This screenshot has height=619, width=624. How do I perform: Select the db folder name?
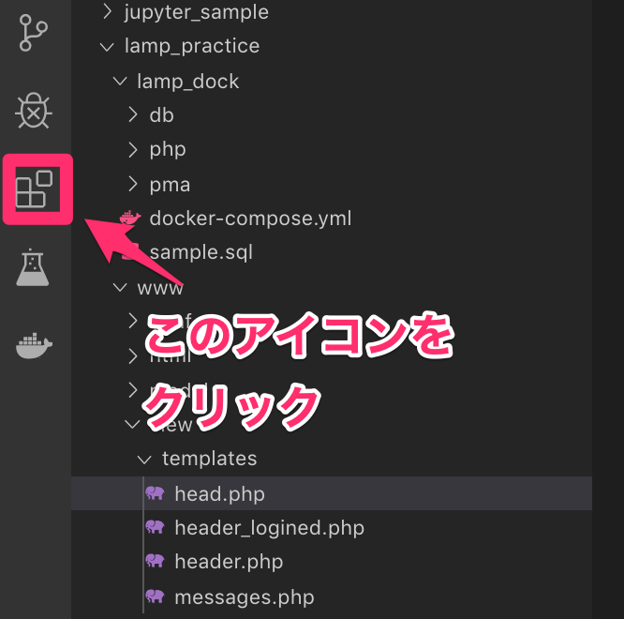click(x=161, y=115)
